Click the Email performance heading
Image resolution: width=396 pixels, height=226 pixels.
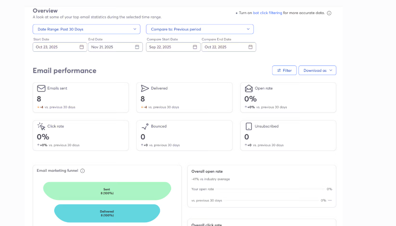pos(64,71)
